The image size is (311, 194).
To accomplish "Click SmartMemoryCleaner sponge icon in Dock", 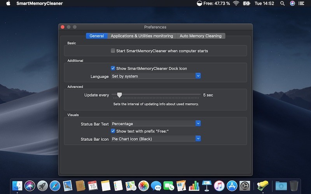I will [263, 186].
